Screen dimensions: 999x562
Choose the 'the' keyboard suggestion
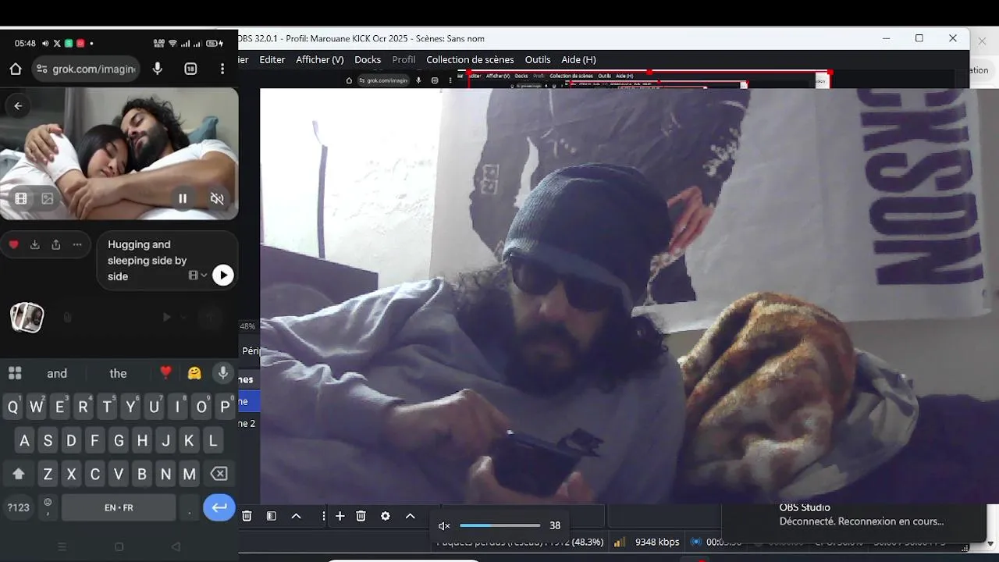(x=118, y=373)
